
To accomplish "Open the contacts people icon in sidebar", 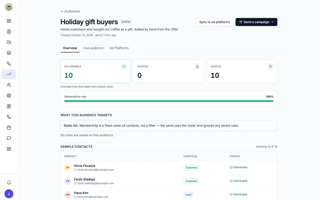I will pyautogui.click(x=9, y=85).
